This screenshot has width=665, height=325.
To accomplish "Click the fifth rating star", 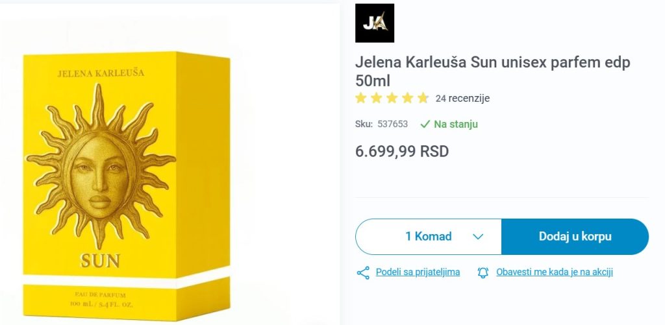I will (x=423, y=99).
